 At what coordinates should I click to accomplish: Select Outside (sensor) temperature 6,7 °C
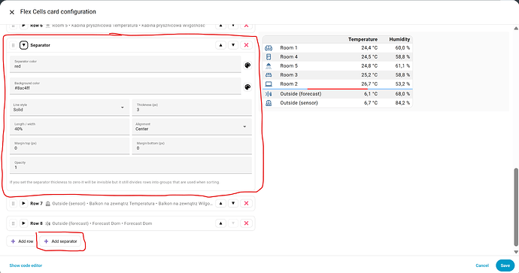tap(371, 103)
